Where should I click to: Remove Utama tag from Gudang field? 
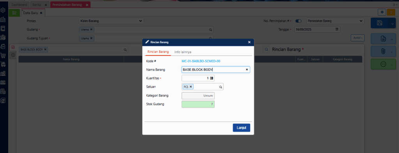coord(91,30)
